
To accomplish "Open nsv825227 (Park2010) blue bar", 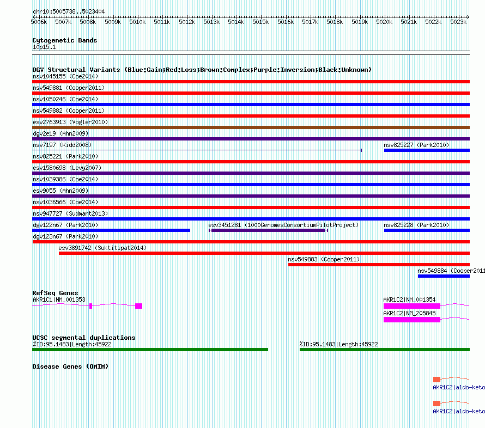I will point(427,150).
